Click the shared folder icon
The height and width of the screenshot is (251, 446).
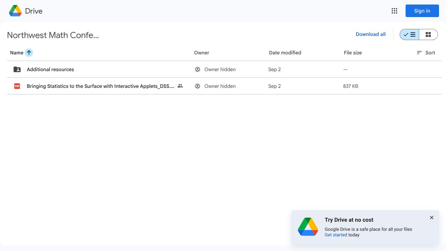[x=17, y=69]
